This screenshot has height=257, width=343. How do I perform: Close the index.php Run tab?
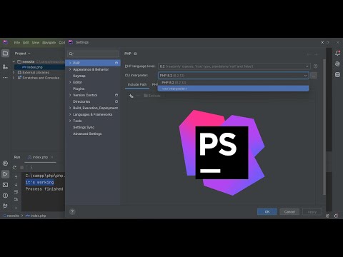coord(52,157)
